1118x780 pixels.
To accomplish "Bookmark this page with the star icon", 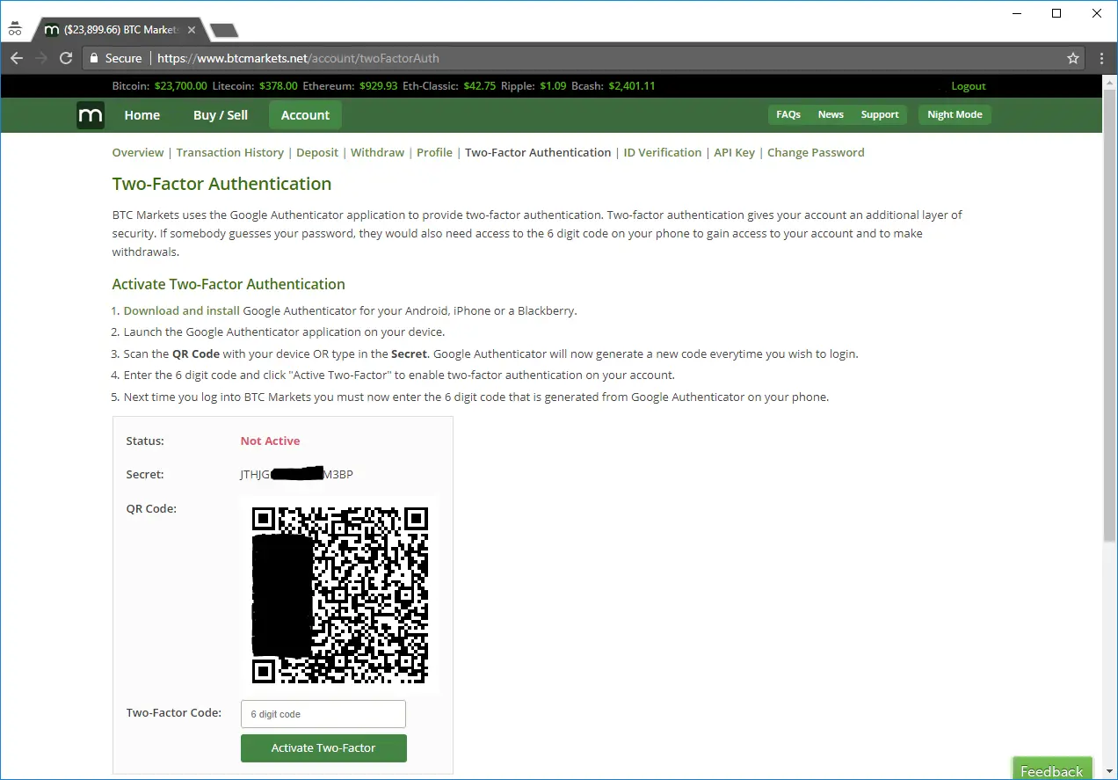I will point(1073,58).
